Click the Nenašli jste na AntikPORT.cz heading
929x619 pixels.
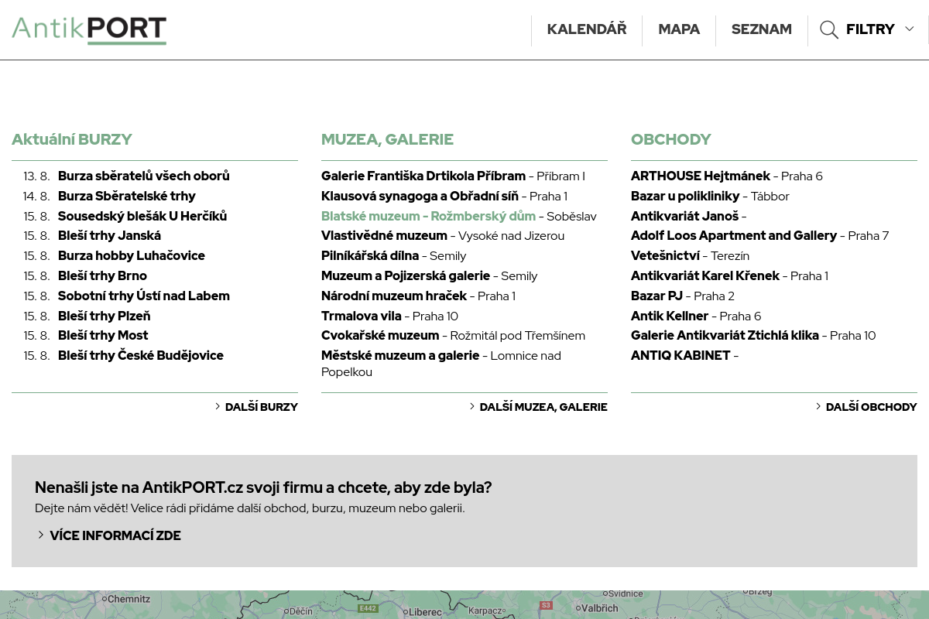click(263, 487)
